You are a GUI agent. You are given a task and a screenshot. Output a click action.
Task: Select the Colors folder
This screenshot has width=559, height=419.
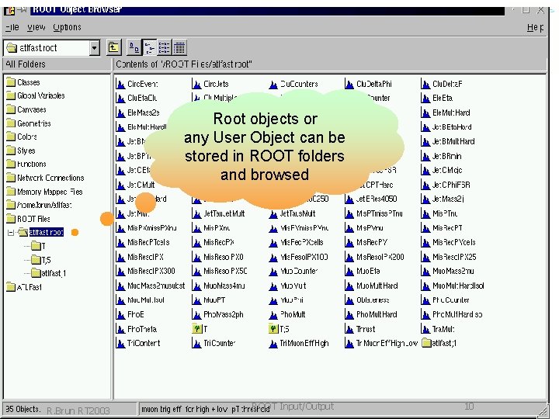22,137
